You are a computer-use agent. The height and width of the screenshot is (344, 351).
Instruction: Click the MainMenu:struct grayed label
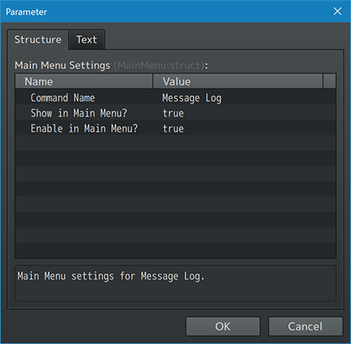click(159, 65)
